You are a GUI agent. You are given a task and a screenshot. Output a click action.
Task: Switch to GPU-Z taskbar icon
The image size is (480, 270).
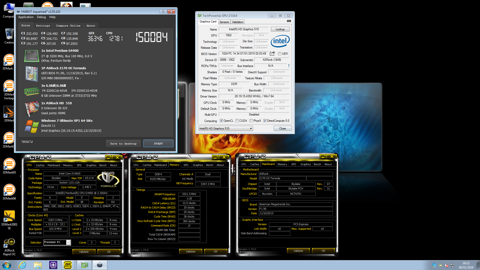pos(84,265)
